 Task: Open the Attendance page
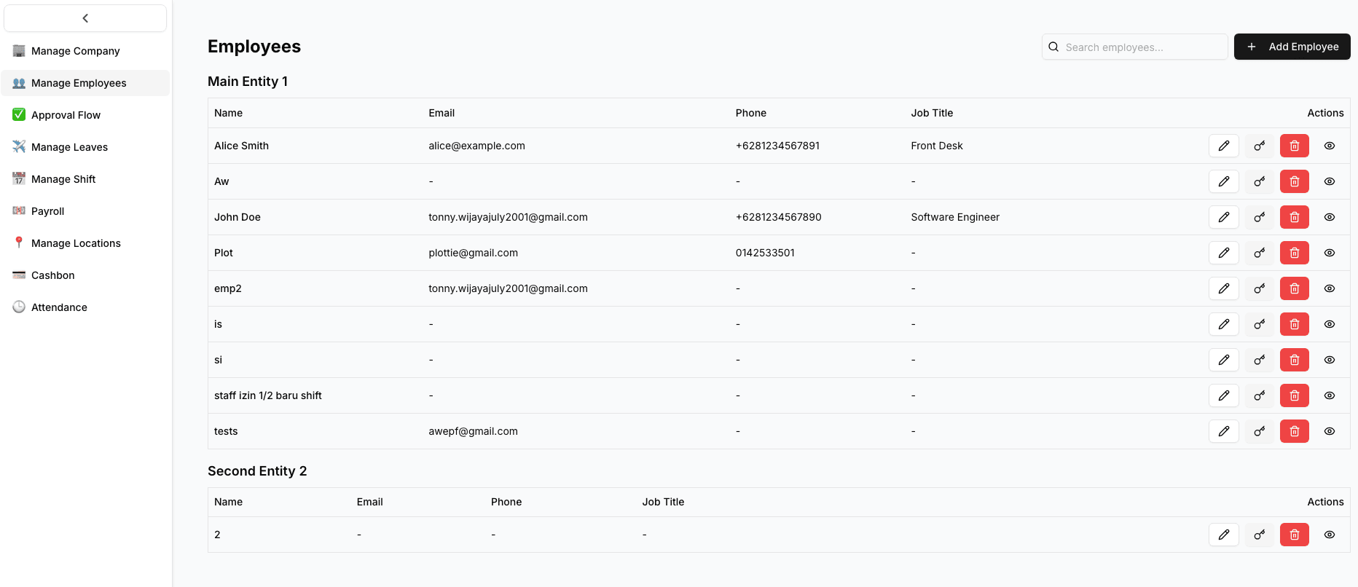[x=59, y=307]
